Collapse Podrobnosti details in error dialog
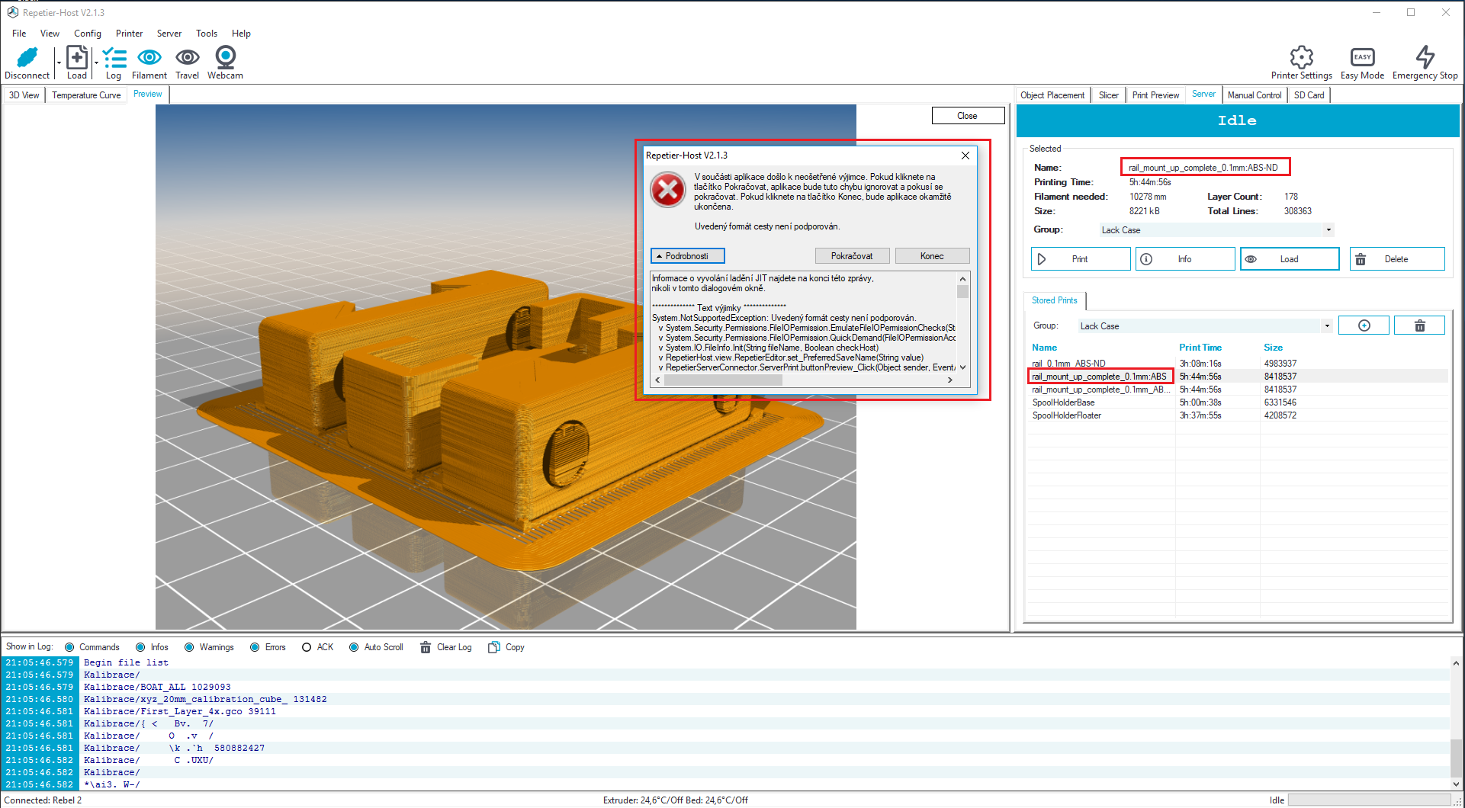The image size is (1465, 808). tap(687, 256)
